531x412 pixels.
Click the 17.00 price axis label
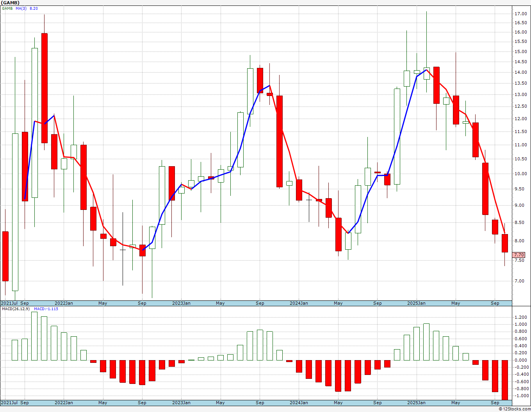click(x=520, y=14)
